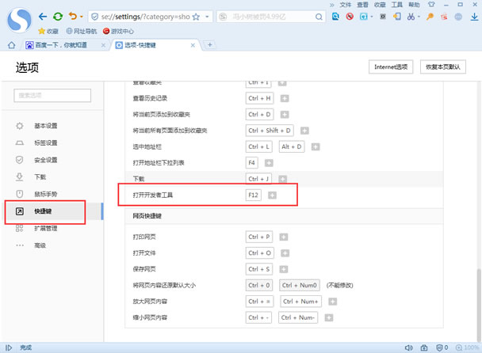Click the red ad-block icon in the toolbar
The width and height of the screenshot is (482, 353).
point(350,17)
